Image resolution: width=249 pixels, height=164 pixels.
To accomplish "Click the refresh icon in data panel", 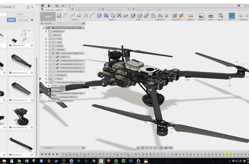I will tap(28, 7).
